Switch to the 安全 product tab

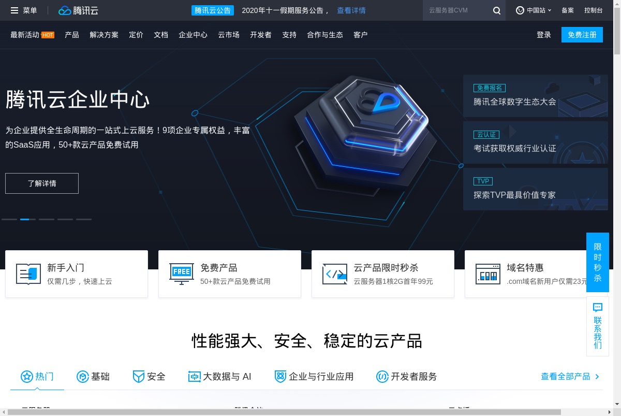pyautogui.click(x=149, y=377)
